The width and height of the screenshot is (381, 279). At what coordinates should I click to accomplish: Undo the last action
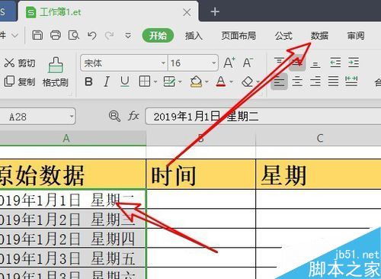coord(91,35)
